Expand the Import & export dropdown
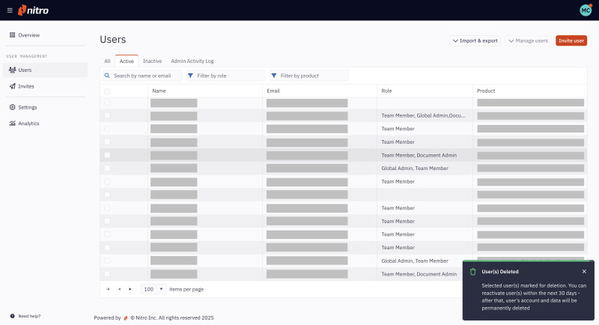Image resolution: width=599 pixels, height=325 pixels. coord(475,40)
